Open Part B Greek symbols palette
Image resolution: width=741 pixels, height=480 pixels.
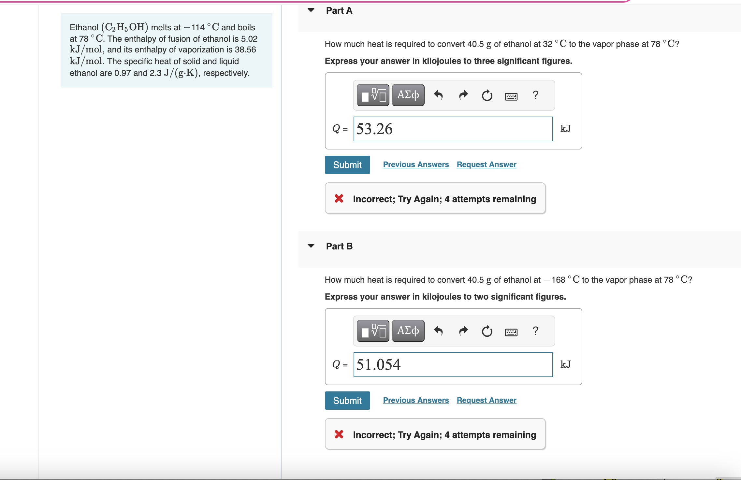tap(408, 331)
